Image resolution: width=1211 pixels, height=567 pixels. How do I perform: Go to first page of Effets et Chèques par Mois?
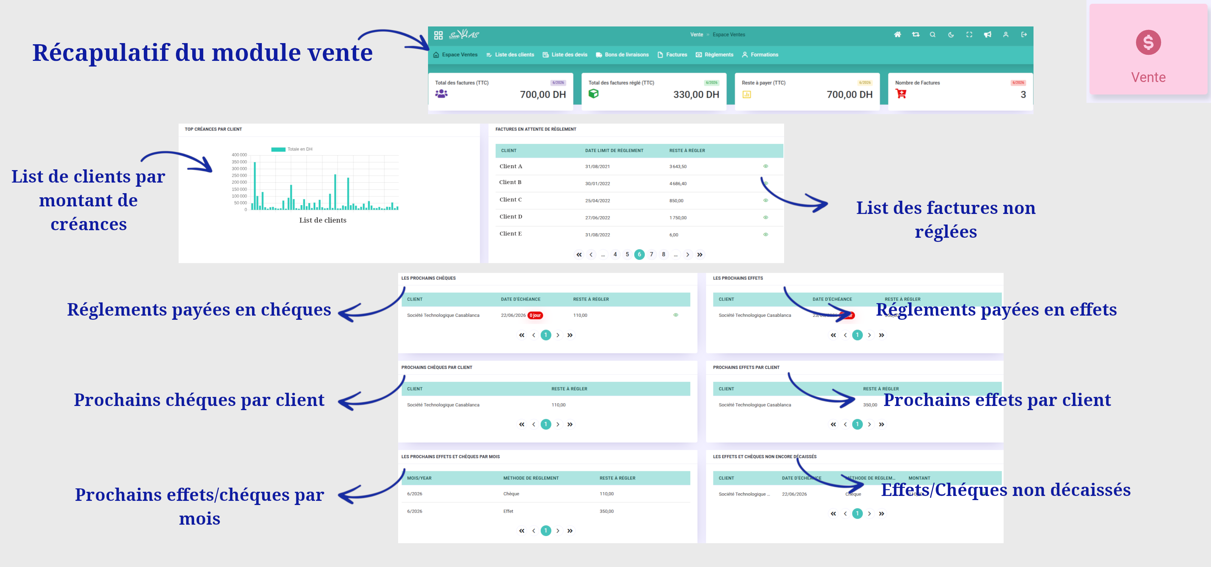coord(521,531)
